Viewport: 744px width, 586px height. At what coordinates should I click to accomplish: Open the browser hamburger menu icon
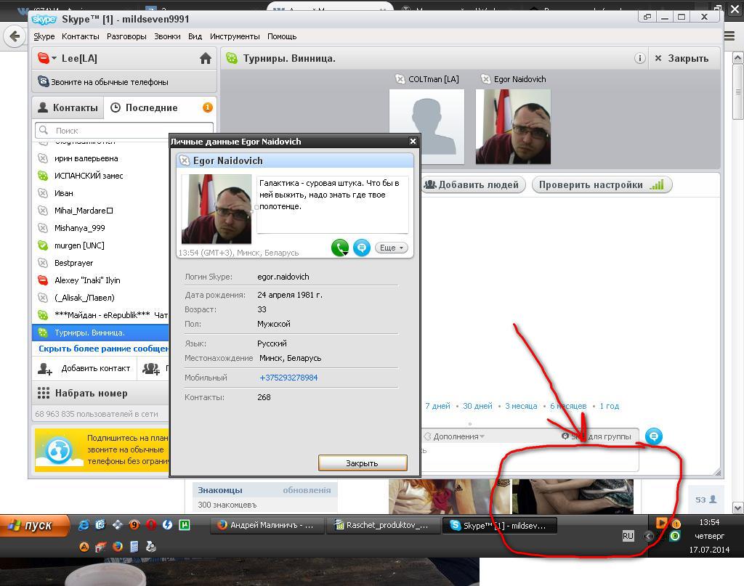(x=729, y=36)
